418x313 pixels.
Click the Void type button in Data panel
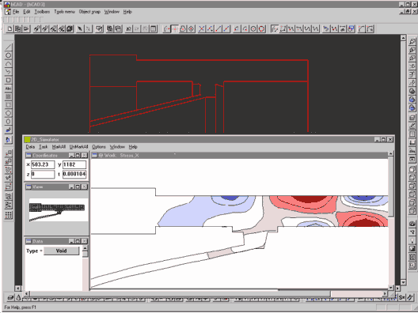[61, 251]
